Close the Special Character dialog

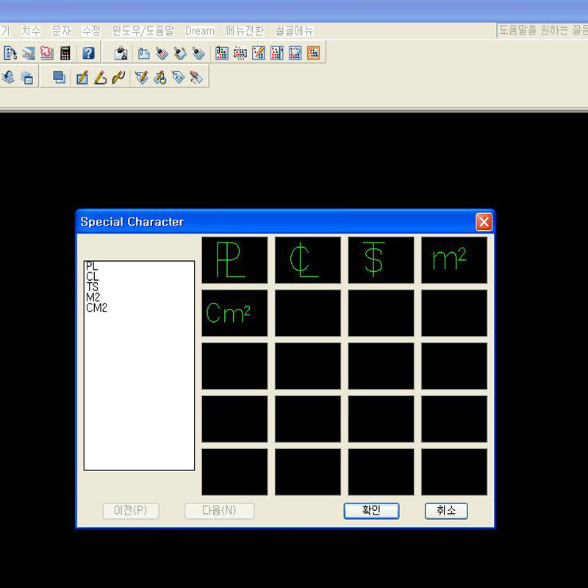484,222
